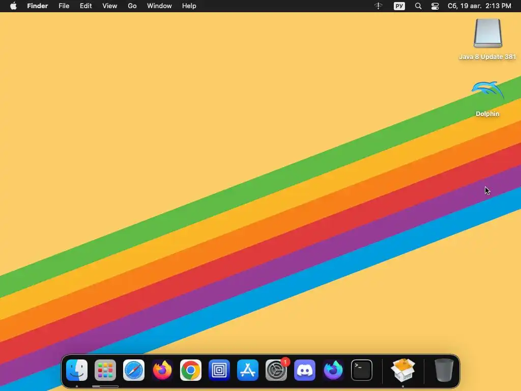Open Google Chrome from the Dock
The height and width of the screenshot is (391, 521).
[x=191, y=370]
